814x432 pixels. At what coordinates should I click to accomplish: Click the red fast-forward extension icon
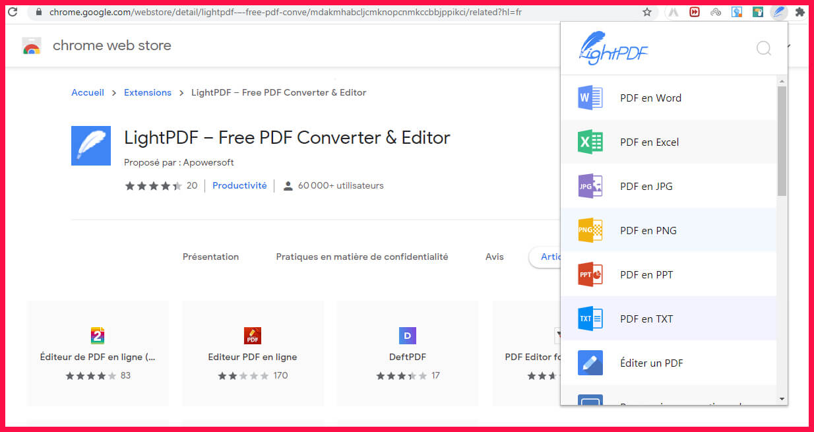tap(695, 12)
